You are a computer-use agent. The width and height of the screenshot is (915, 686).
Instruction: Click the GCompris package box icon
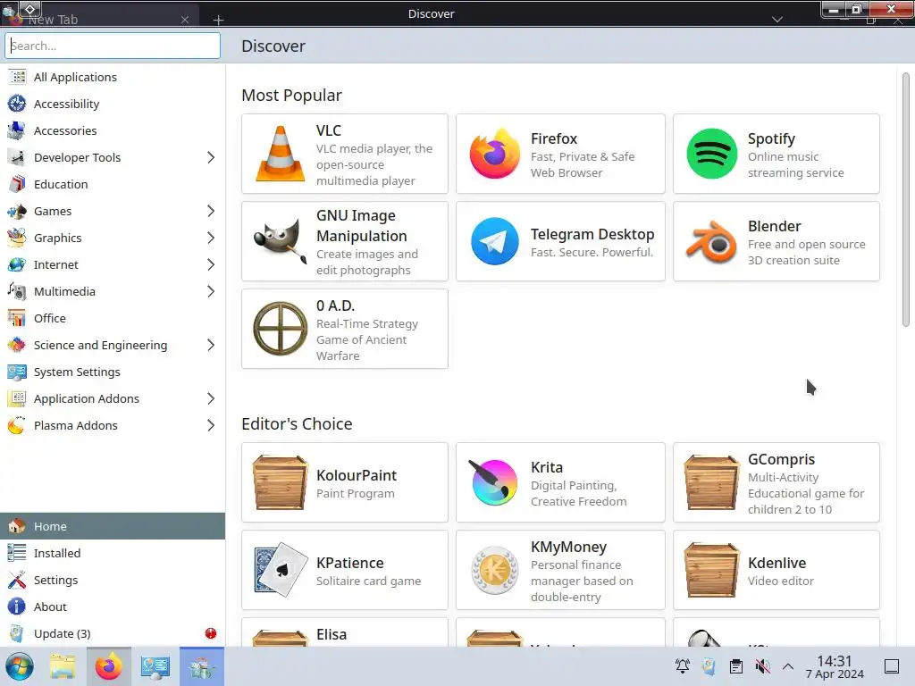711,482
